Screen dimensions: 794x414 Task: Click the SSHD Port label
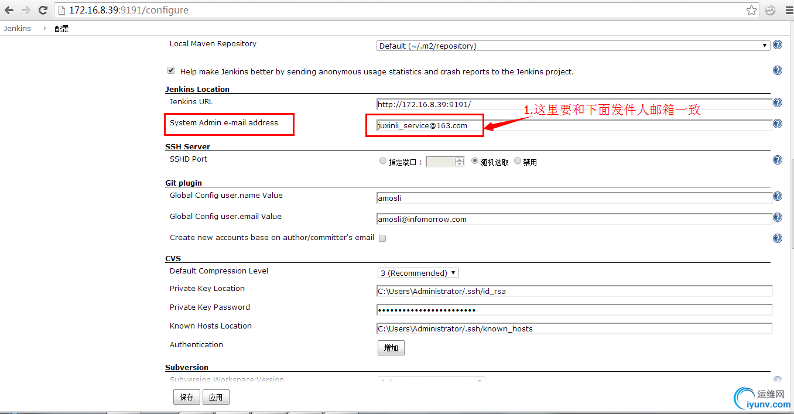[189, 159]
